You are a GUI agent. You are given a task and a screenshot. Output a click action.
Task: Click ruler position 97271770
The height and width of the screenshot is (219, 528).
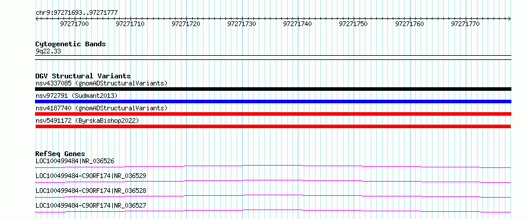465,24
